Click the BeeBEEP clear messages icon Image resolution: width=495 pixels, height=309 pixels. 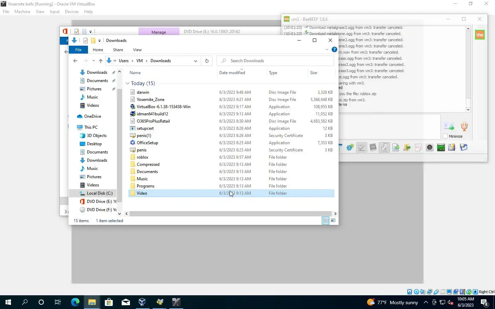click(x=452, y=148)
